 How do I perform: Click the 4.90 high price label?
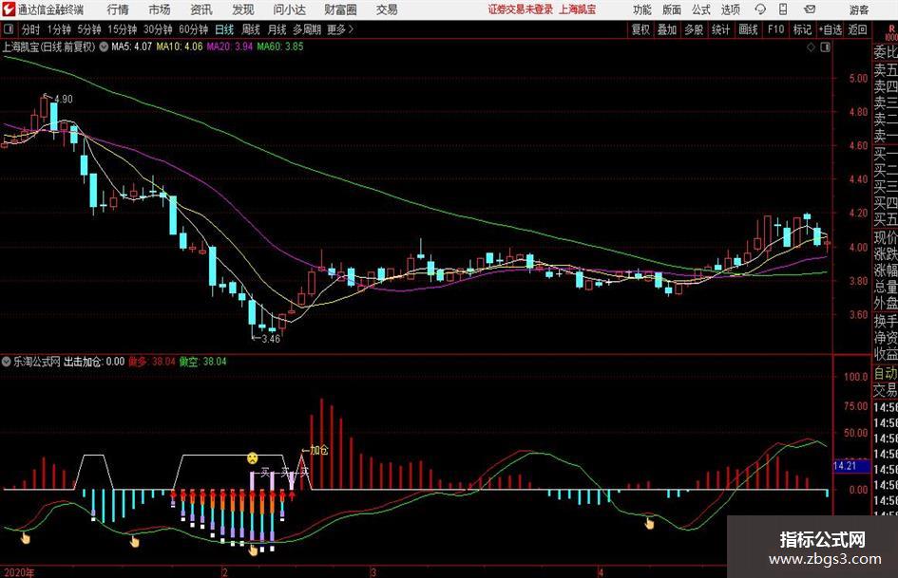point(63,99)
